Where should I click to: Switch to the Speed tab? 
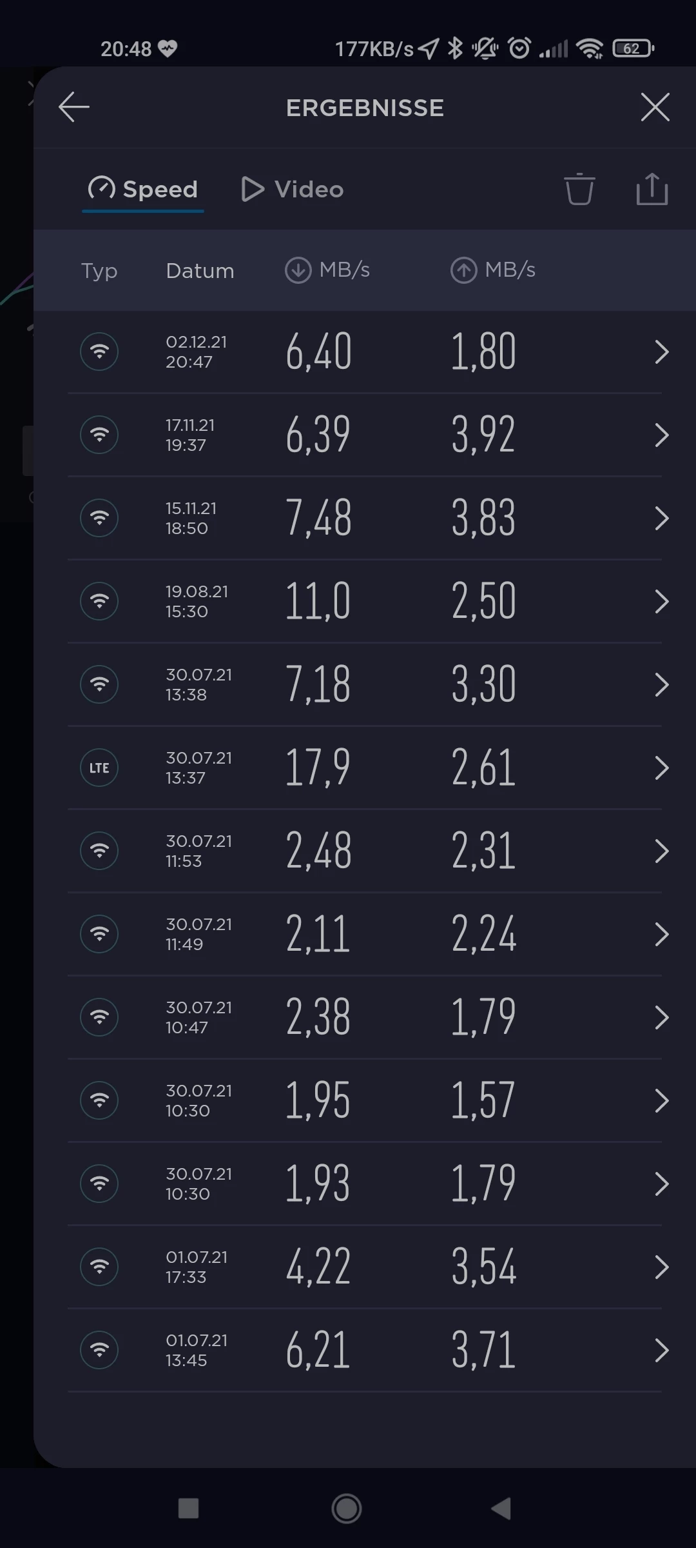coord(143,189)
